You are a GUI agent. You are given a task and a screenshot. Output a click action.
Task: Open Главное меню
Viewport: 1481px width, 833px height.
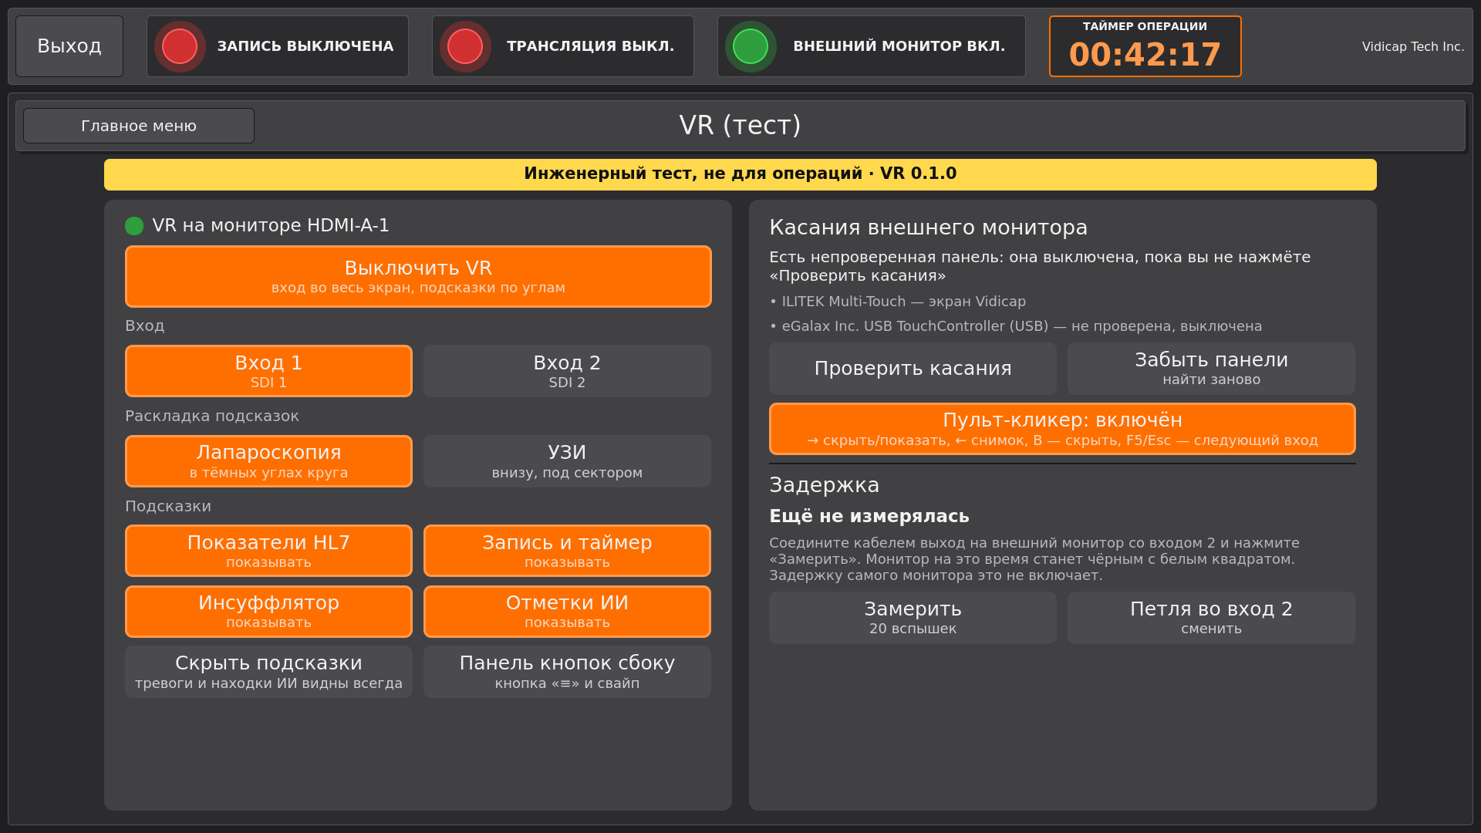(x=139, y=126)
